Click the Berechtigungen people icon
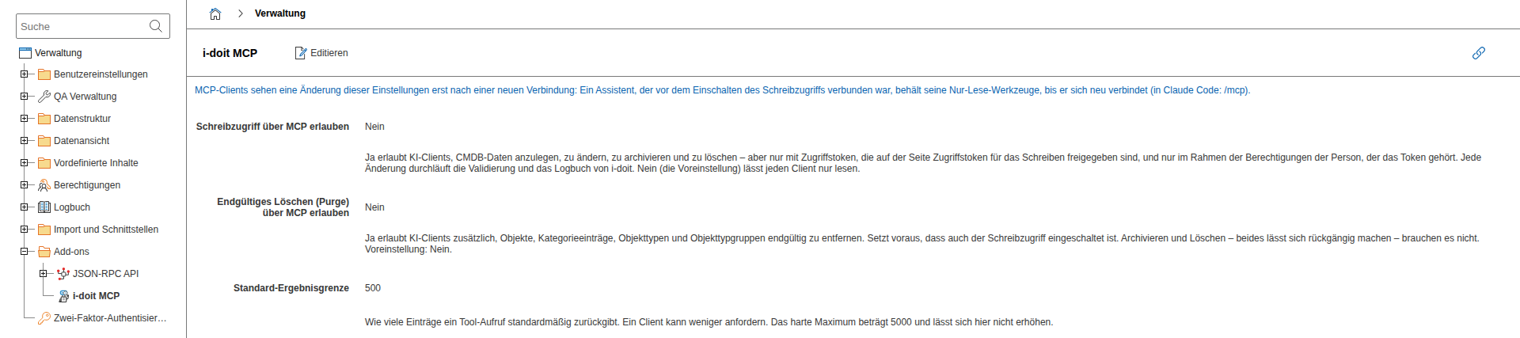Viewport: 1520px width, 338px height. (44, 185)
